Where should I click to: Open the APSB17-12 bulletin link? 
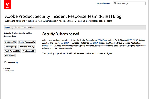tap(96, 43)
